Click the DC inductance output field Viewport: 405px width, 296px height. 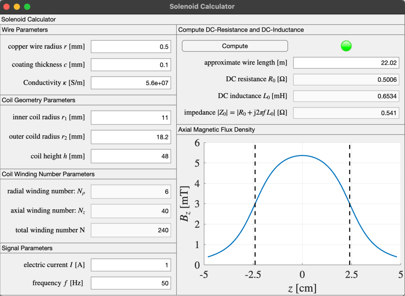coord(346,96)
